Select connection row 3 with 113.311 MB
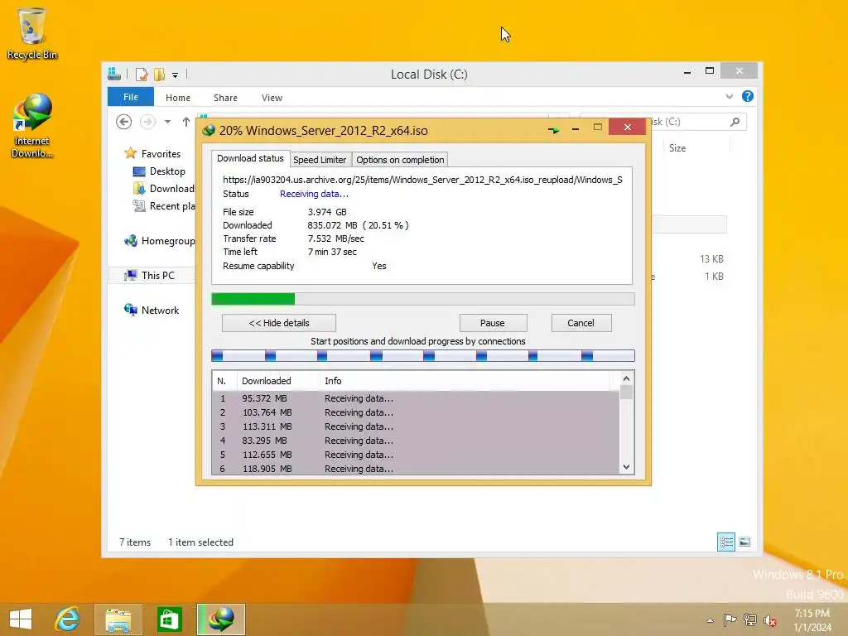This screenshot has width=848, height=636. click(x=416, y=426)
